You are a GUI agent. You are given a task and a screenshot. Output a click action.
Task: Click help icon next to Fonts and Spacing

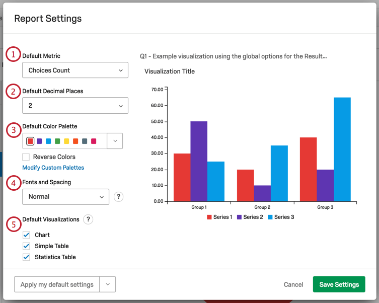point(118,197)
